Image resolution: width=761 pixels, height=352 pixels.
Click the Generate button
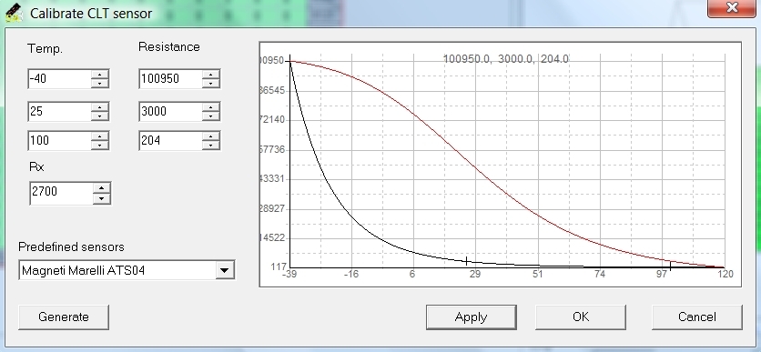[64, 317]
